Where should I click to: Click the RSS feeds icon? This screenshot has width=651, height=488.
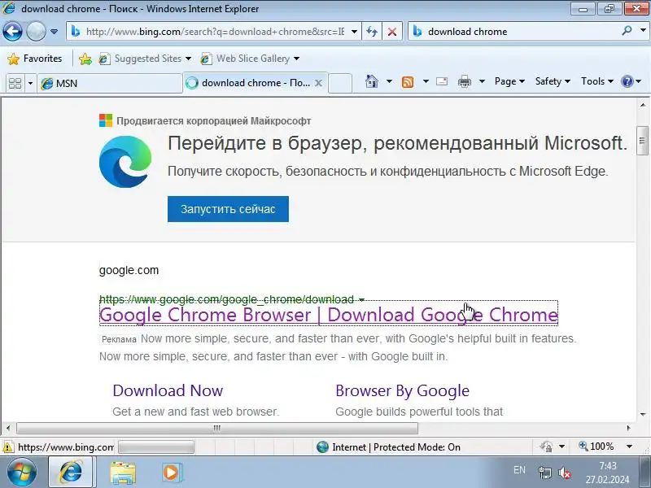tap(408, 82)
